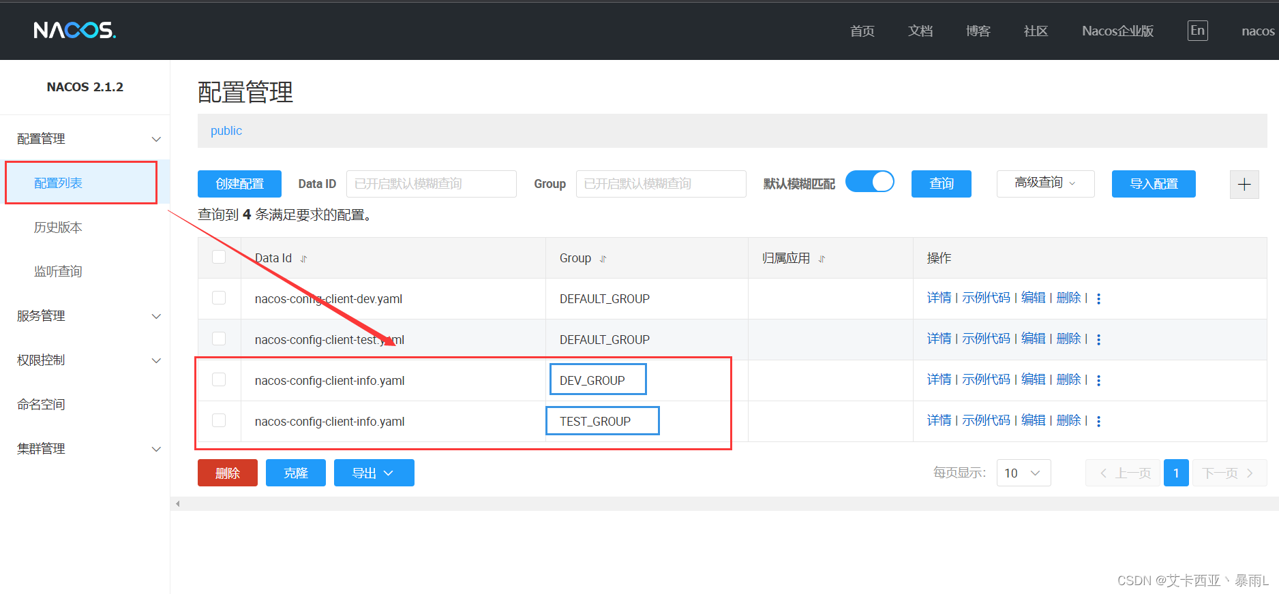Viewport: 1279px width, 594px height.
Task: Open 示例代码 for nacos-config-client-dev.yaml
Action: (986, 298)
